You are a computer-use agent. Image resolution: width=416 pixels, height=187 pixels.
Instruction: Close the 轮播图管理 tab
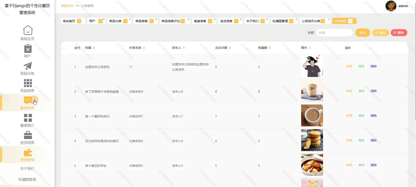pyautogui.click(x=296, y=19)
